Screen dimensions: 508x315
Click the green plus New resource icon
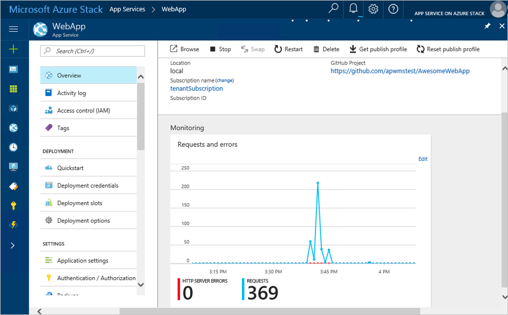tap(13, 49)
